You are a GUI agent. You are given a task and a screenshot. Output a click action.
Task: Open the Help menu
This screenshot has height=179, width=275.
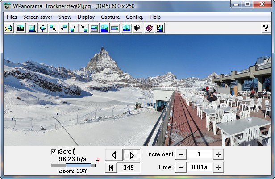(x=155, y=17)
